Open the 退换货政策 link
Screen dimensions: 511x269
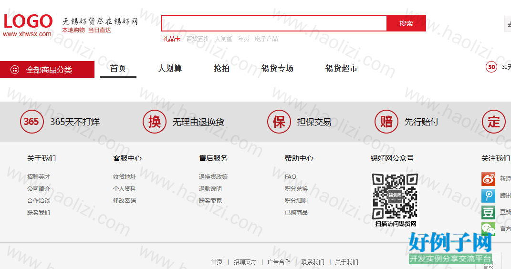[x=213, y=177]
